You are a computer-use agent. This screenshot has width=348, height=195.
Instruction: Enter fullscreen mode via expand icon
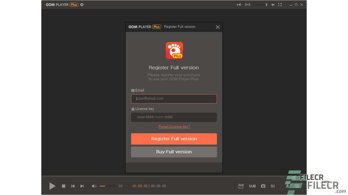point(280,5)
